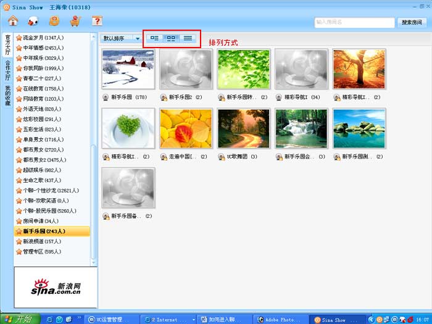
Task: Click Sina Show taskbar button
Action: click(x=337, y=320)
